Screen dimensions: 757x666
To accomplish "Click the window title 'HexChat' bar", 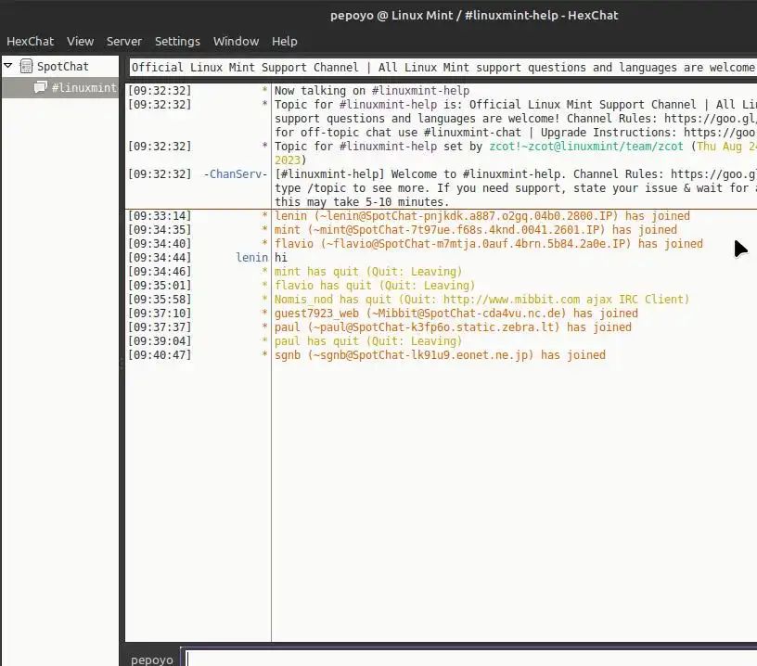I will (x=474, y=16).
